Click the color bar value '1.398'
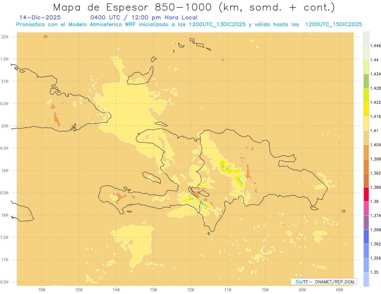Viewport: 381px width, 294px height. (376, 159)
